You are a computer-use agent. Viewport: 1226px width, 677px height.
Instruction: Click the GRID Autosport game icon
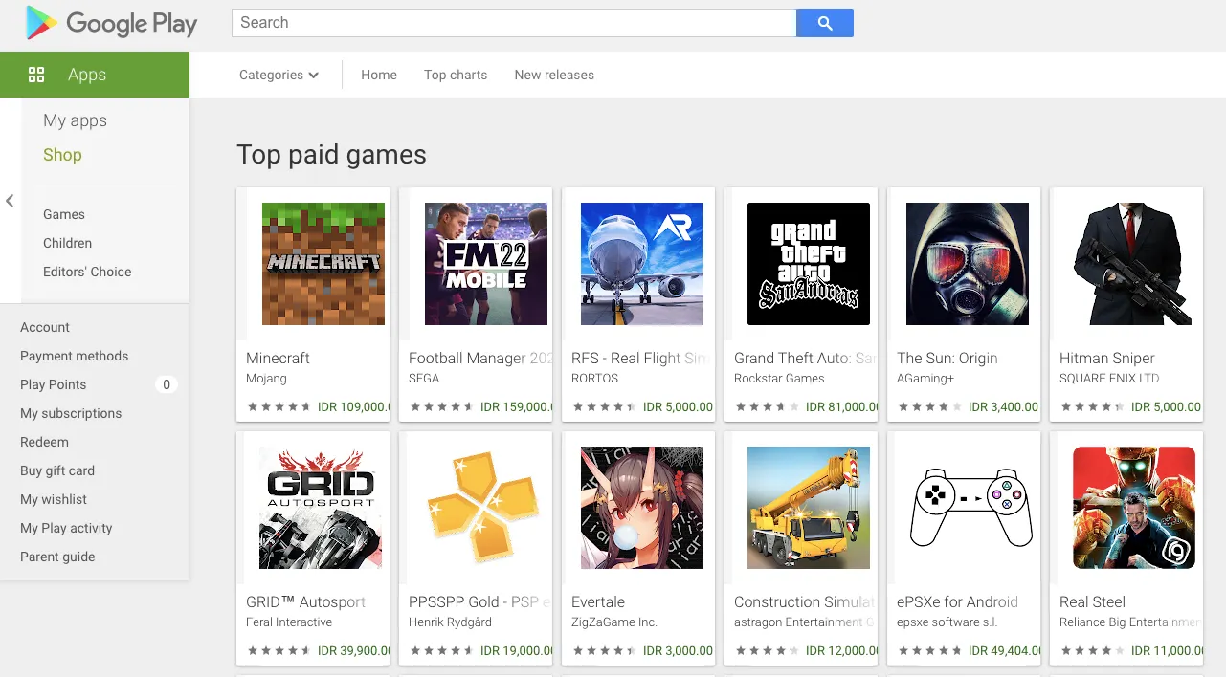point(321,508)
